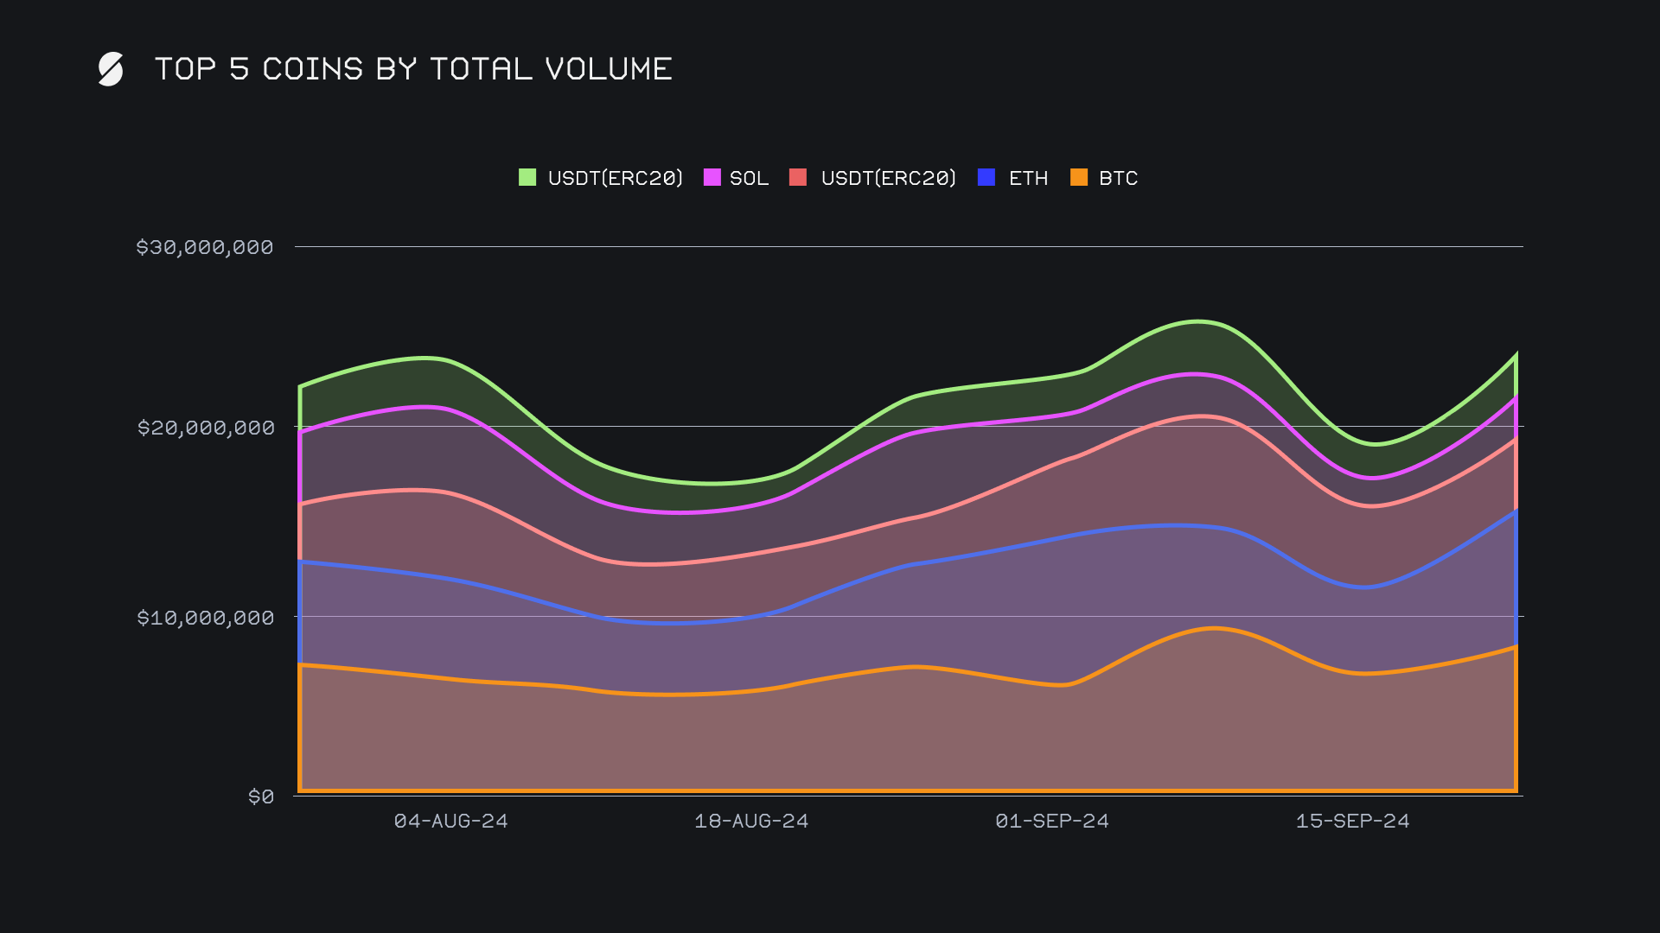
Task: Click the salmon USDT(ERC20) legend swatch
Action: coord(798,178)
